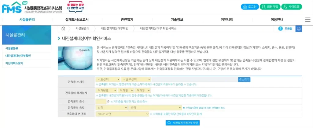
Task: Expand the 시군구선택 district dropdown
Action: click(136, 79)
